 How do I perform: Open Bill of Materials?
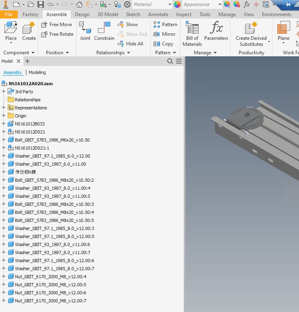click(192, 34)
